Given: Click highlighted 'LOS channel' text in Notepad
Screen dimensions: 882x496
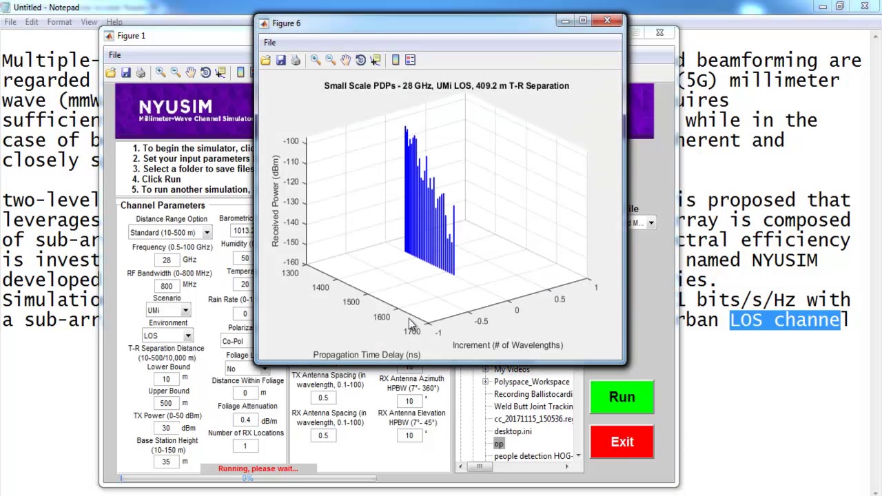Looking at the screenshot, I should (785, 320).
